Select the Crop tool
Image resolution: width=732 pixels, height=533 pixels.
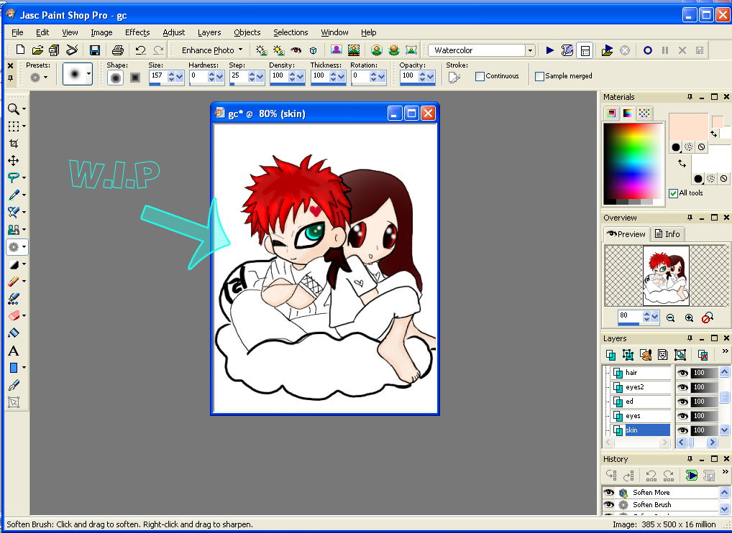pos(14,143)
